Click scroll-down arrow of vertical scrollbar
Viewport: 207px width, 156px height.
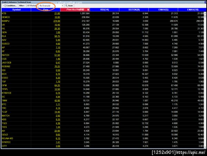pyautogui.click(x=205, y=147)
